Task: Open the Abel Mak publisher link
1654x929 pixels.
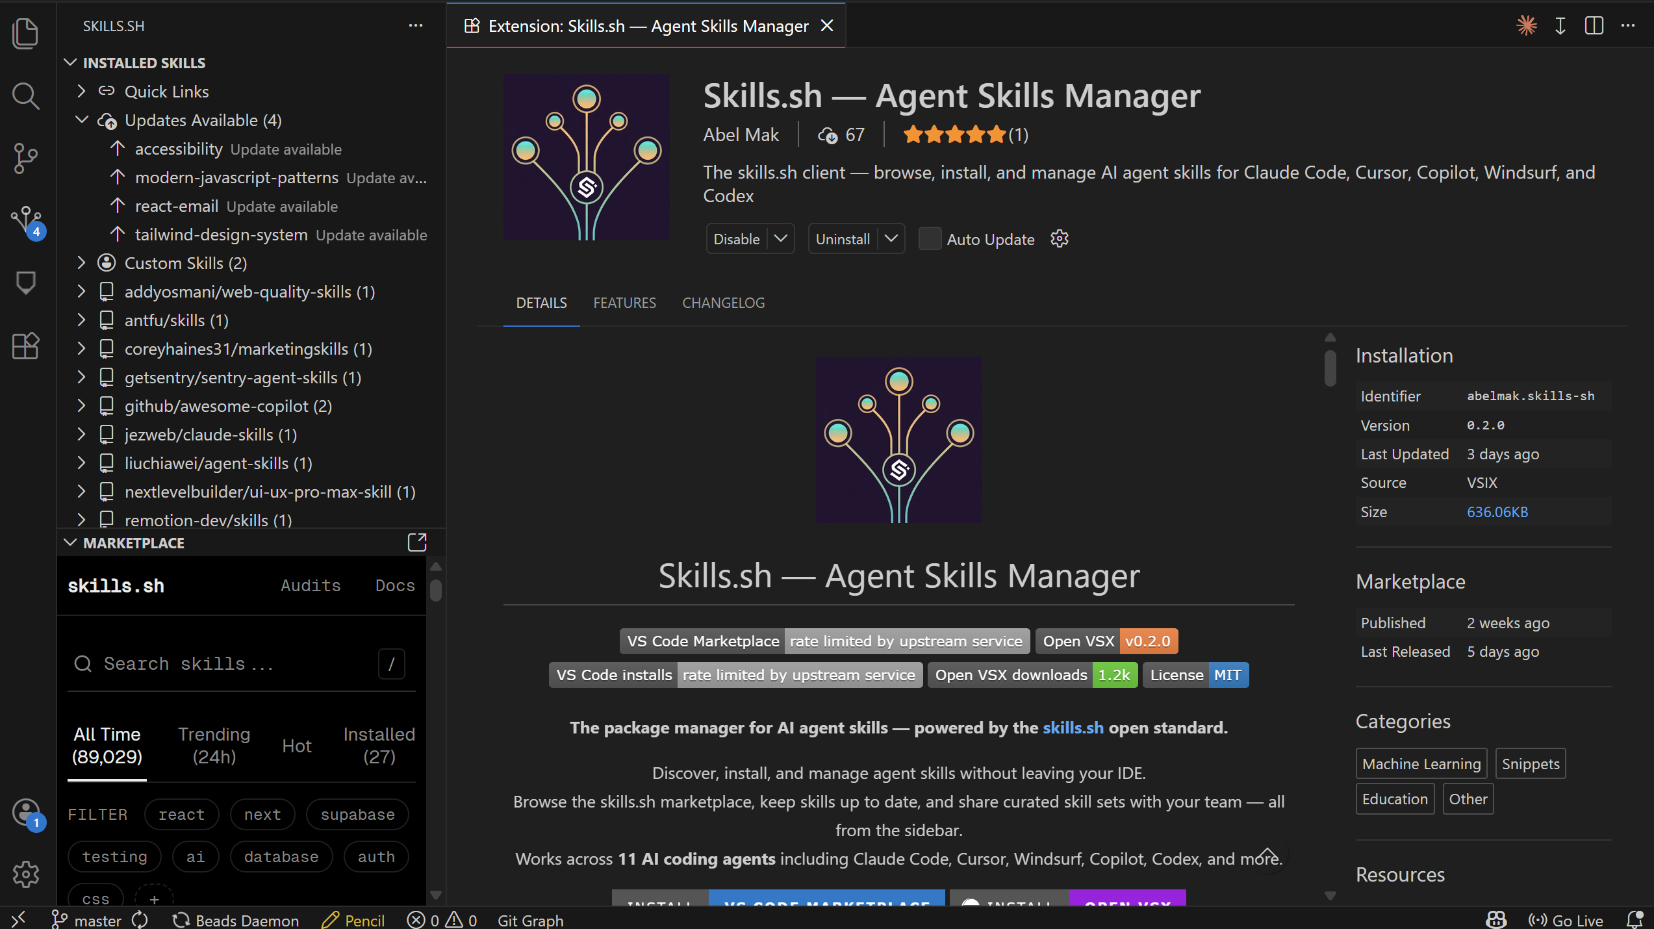Action: pos(741,134)
